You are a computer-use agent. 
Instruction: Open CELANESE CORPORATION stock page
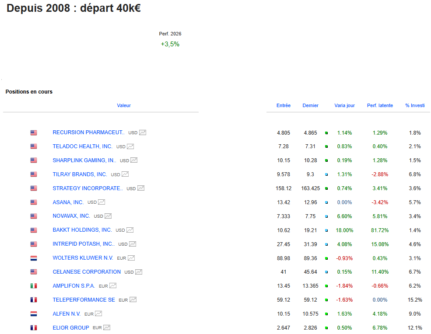click(87, 272)
